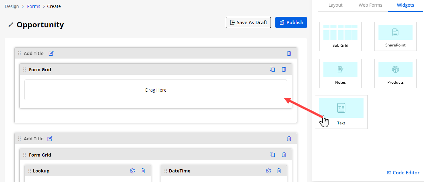This screenshot has width=424, height=182.
Task: Click the Drag Here drop zone
Action: click(x=156, y=90)
